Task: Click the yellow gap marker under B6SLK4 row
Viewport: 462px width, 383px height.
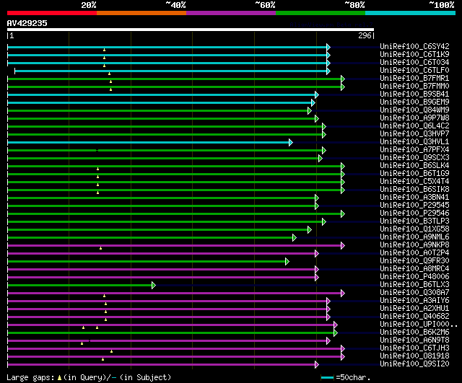Action: (98, 169)
